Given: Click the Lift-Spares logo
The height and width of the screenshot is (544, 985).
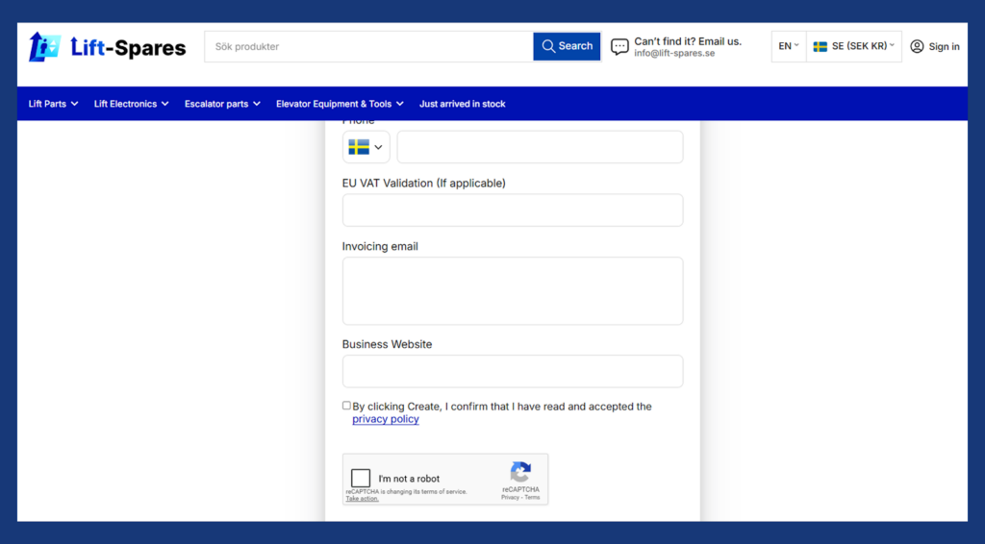Looking at the screenshot, I should pyautogui.click(x=108, y=47).
